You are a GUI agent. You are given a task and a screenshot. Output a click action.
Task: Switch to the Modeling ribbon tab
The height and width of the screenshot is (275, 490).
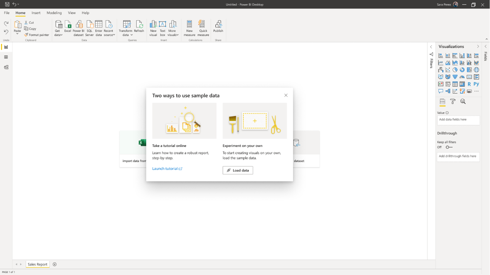[54, 13]
